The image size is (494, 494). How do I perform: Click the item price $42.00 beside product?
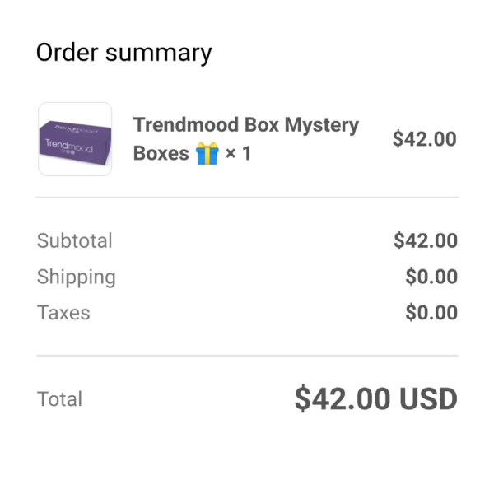424,139
